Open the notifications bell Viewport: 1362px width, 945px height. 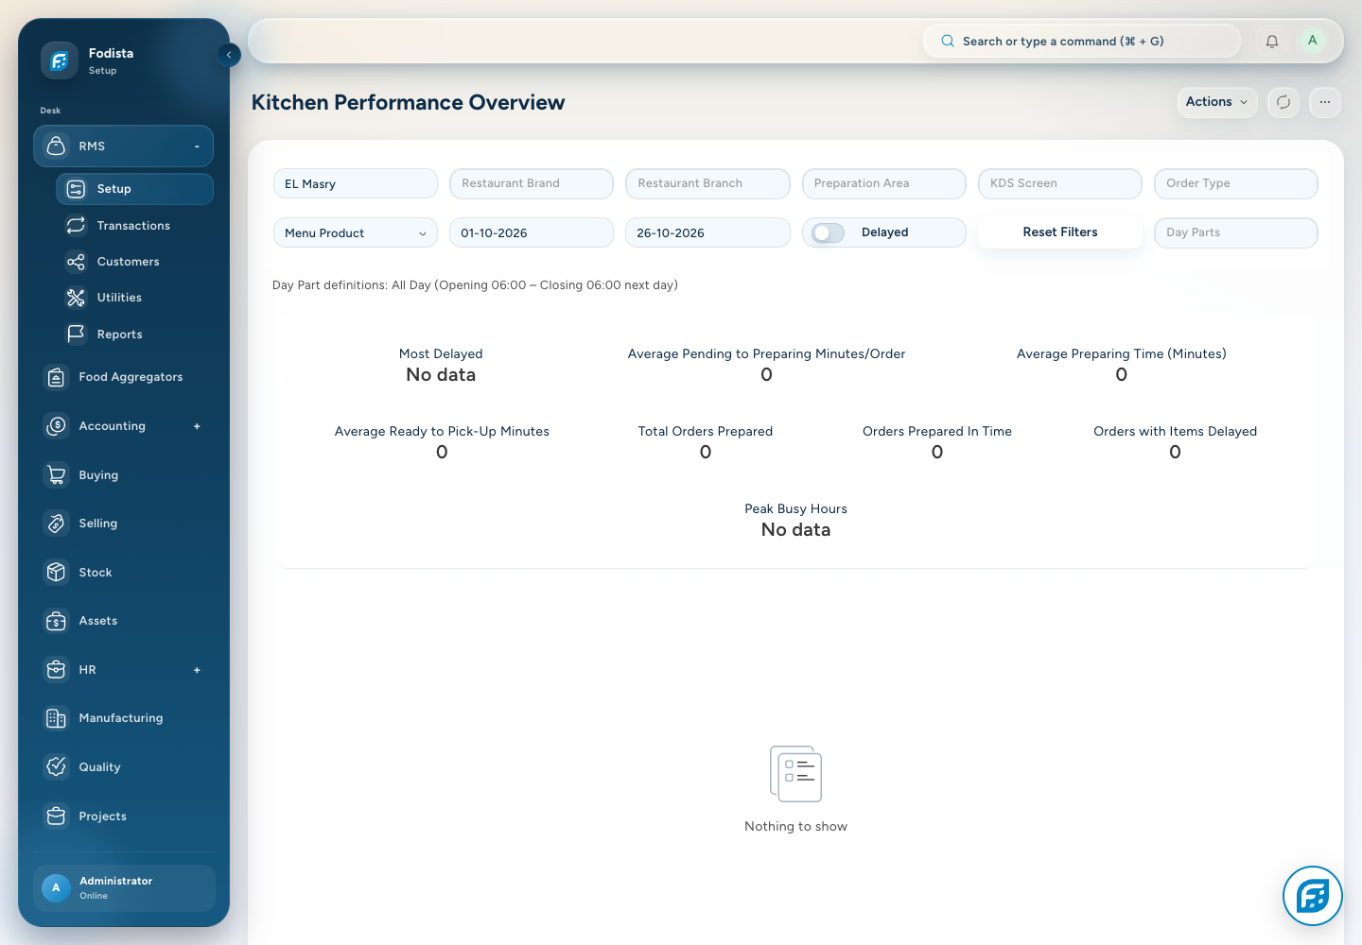[x=1272, y=42]
